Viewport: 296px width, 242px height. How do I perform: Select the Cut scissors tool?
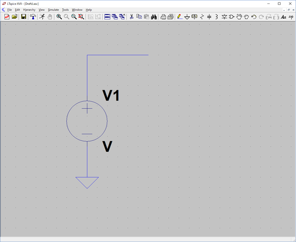coord(132,17)
